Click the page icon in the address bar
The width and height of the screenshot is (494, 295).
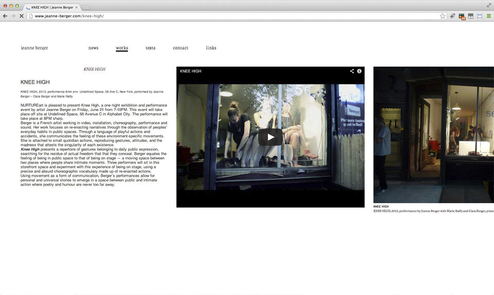pyautogui.click(x=31, y=16)
